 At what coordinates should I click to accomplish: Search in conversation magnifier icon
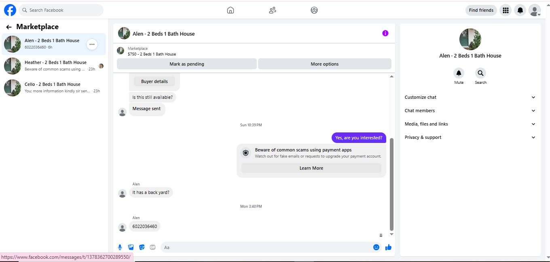pyautogui.click(x=480, y=73)
